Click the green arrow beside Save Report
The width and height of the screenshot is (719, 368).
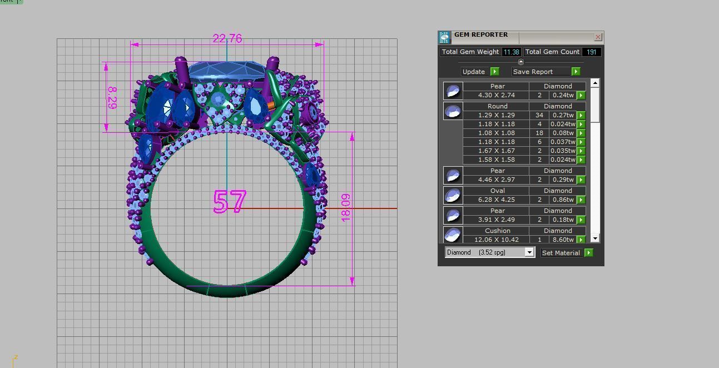576,72
